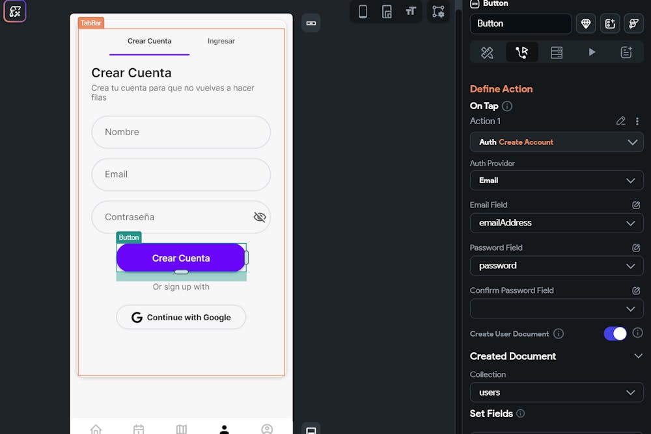Click the bottom resize handle of the button
651x434 pixels.
tap(182, 272)
